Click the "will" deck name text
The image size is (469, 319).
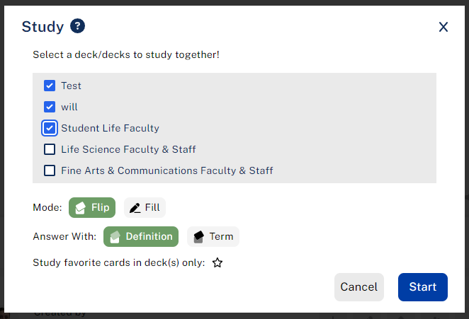pos(69,107)
